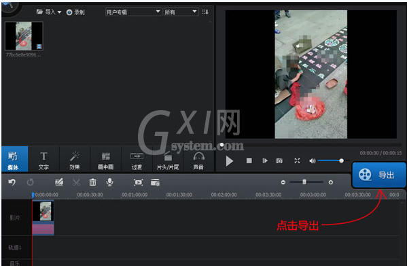Zoom out the timeline with minus
Viewport: 407px width, 266px height.
283,182
